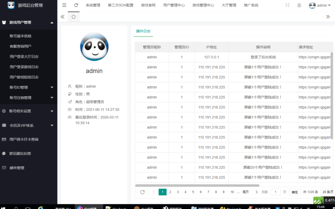Click the 操作说明 column header
The height and width of the screenshot is (209, 335).
pos(263,47)
